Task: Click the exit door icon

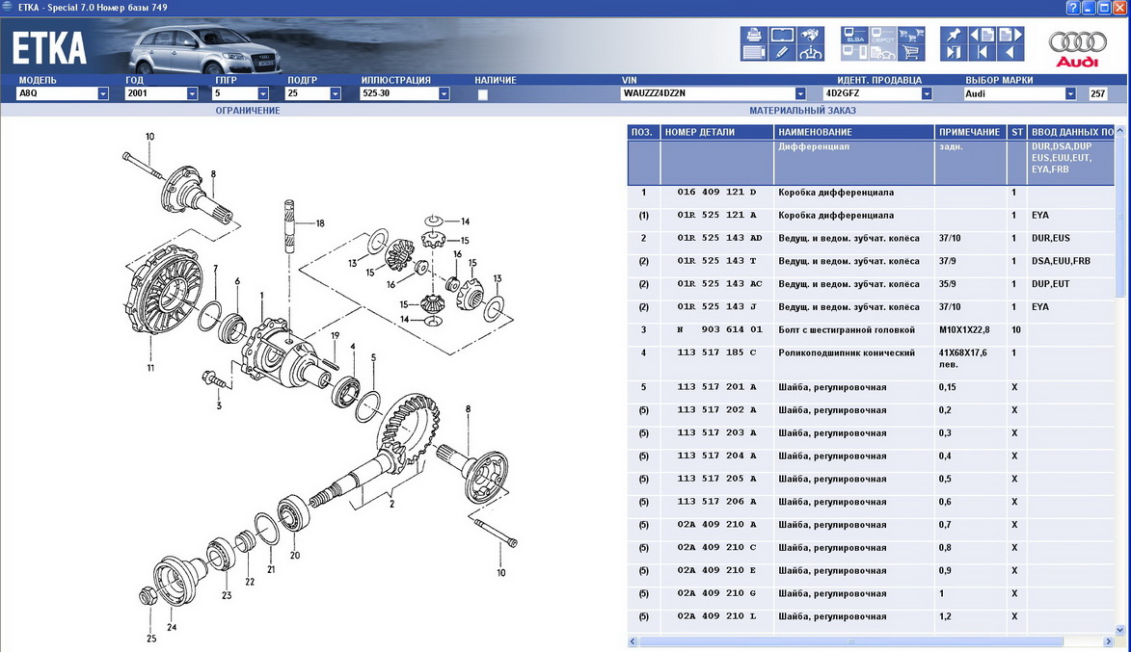Action: click(x=954, y=53)
